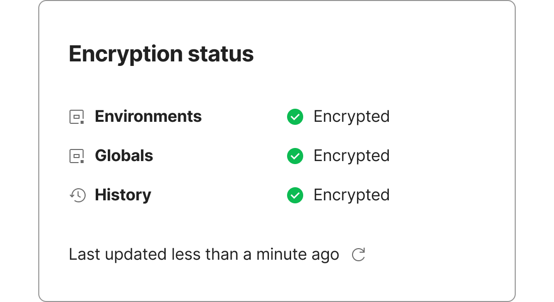
Task: Select the History row label
Action: click(122, 195)
